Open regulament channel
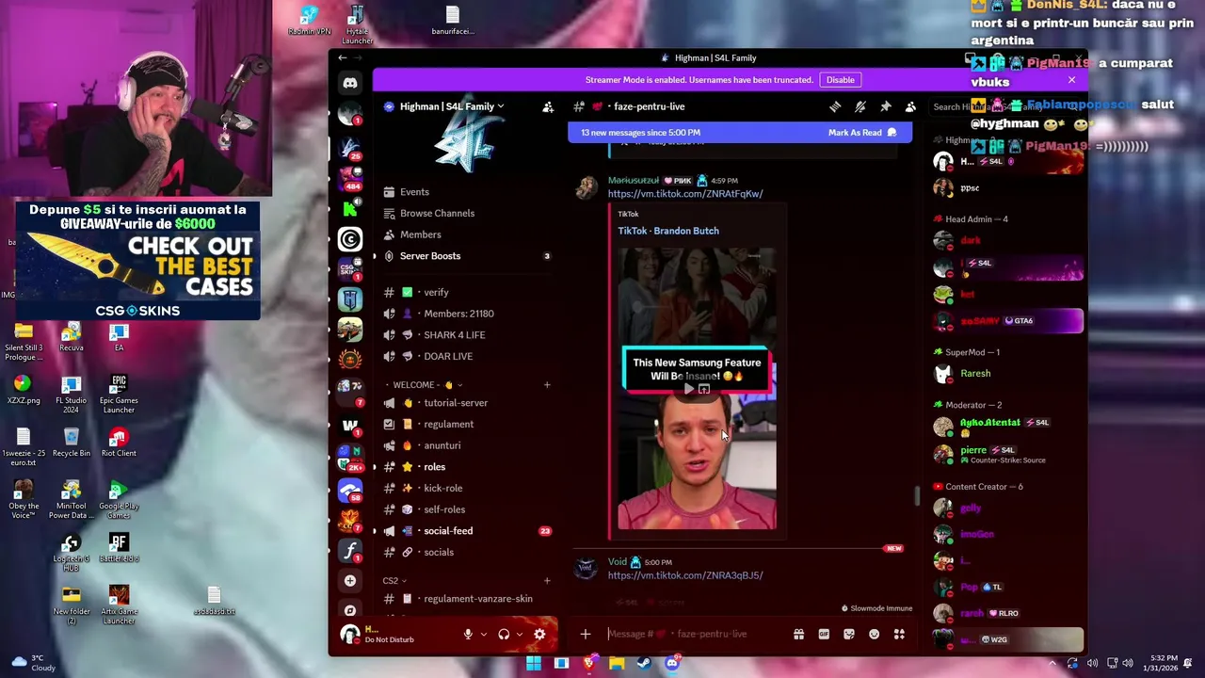The width and height of the screenshot is (1205, 678). [x=448, y=425]
